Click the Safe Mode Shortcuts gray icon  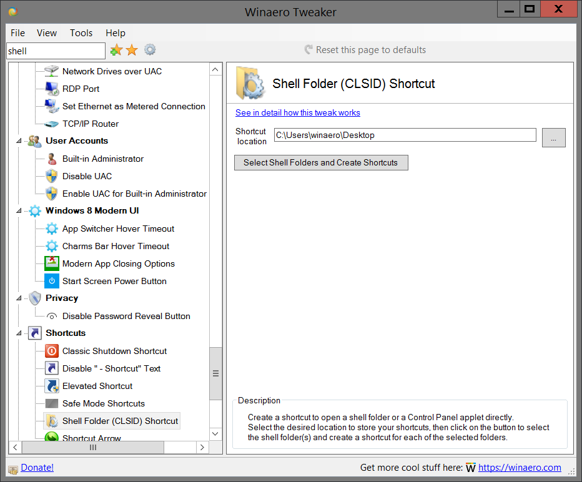coord(52,403)
